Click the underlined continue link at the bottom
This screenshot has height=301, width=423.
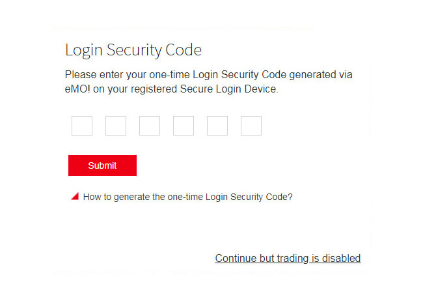tap(288, 259)
